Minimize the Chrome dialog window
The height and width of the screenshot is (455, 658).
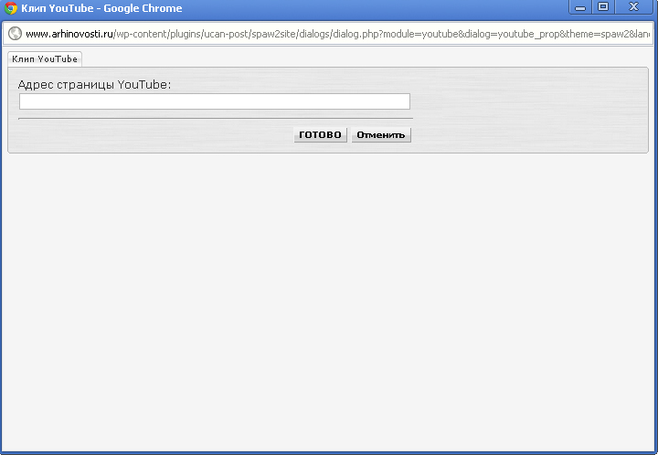pyautogui.click(x=580, y=7)
